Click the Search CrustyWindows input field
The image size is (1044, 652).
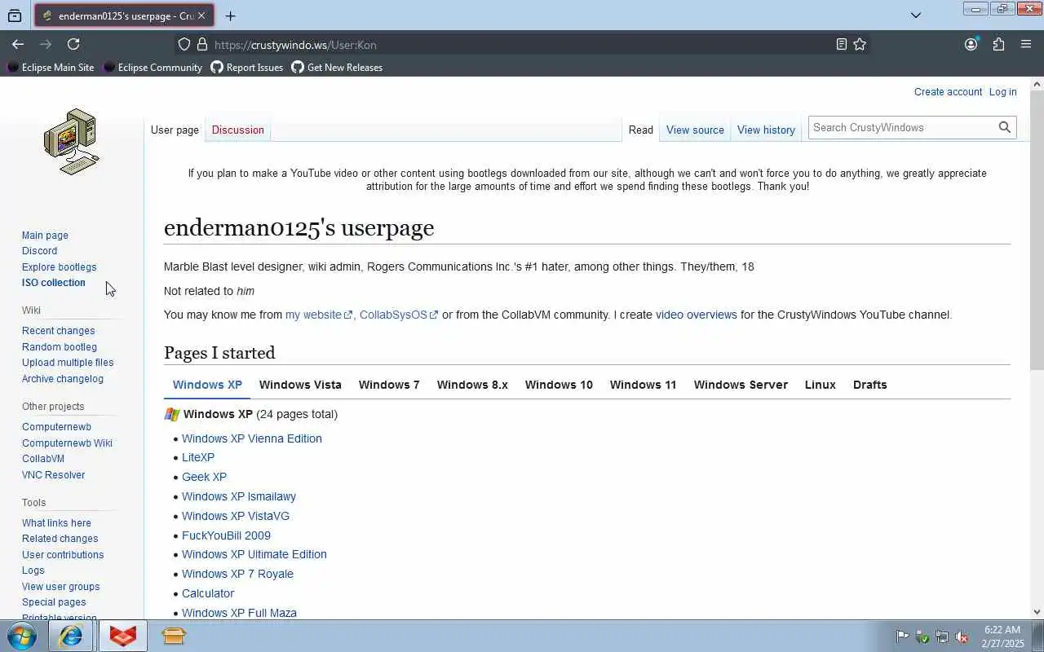pyautogui.click(x=901, y=127)
